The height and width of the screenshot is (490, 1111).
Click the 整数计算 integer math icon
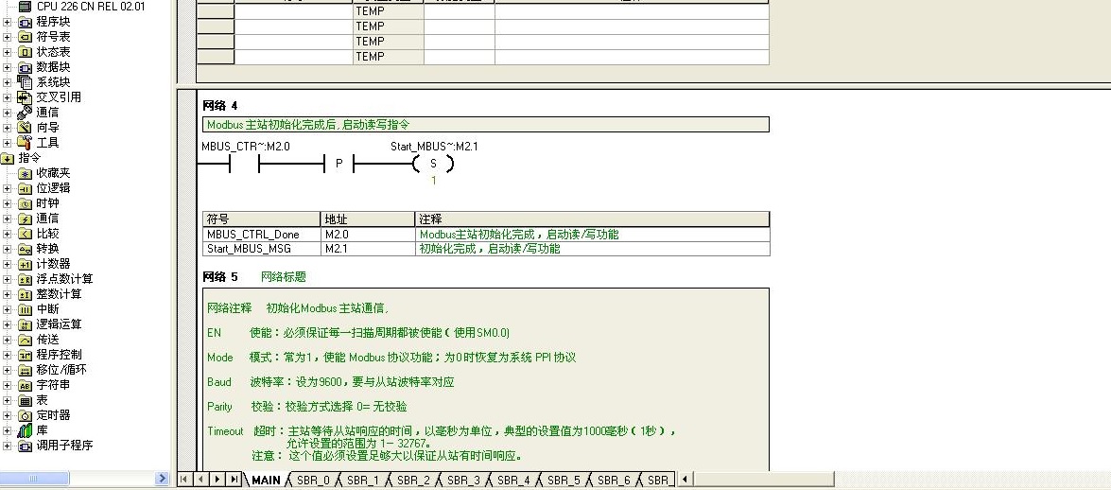[x=25, y=294]
